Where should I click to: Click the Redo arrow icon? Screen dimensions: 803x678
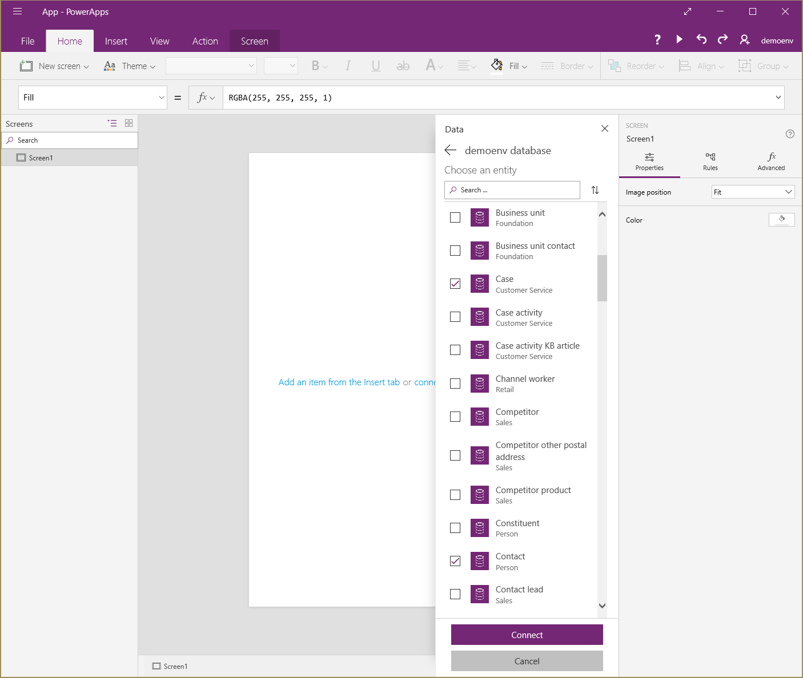point(723,39)
